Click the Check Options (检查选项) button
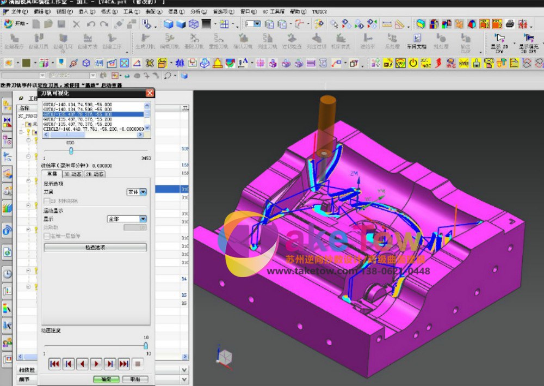Image resolution: width=544 pixels, height=386 pixels. click(x=95, y=247)
